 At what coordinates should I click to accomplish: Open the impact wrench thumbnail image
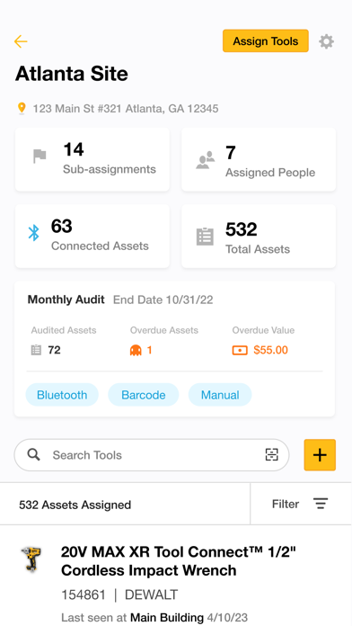(31, 559)
